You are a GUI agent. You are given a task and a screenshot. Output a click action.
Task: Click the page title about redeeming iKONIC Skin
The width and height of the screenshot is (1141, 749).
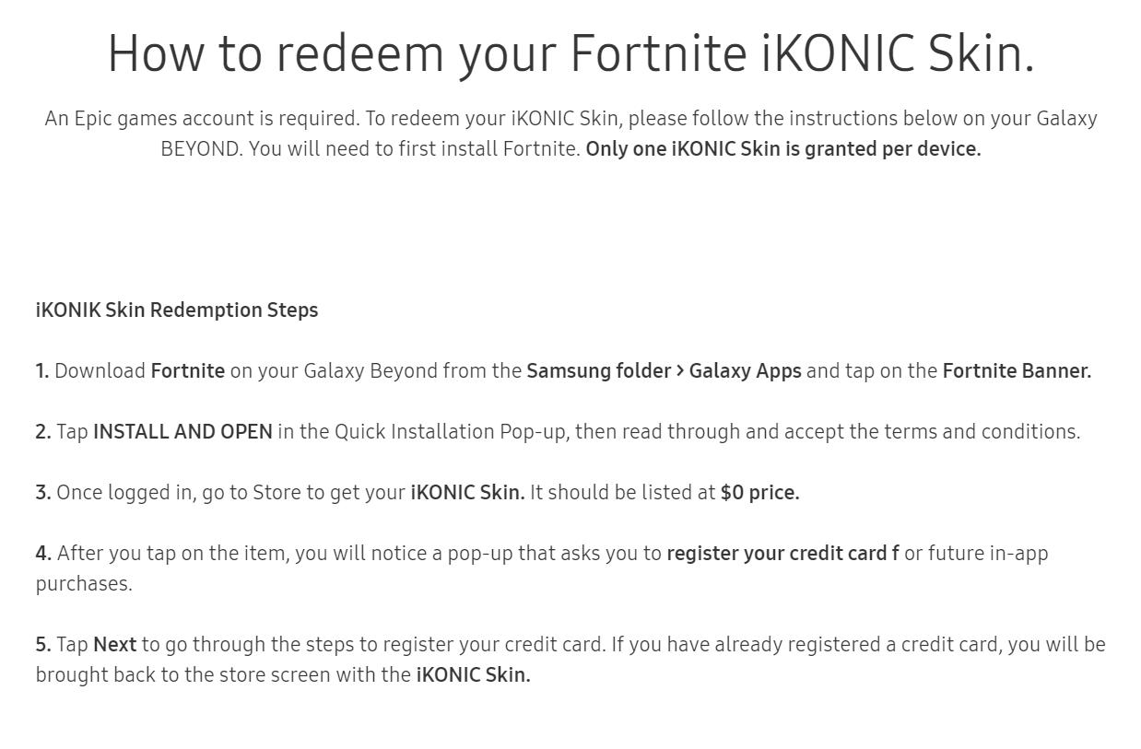(571, 53)
